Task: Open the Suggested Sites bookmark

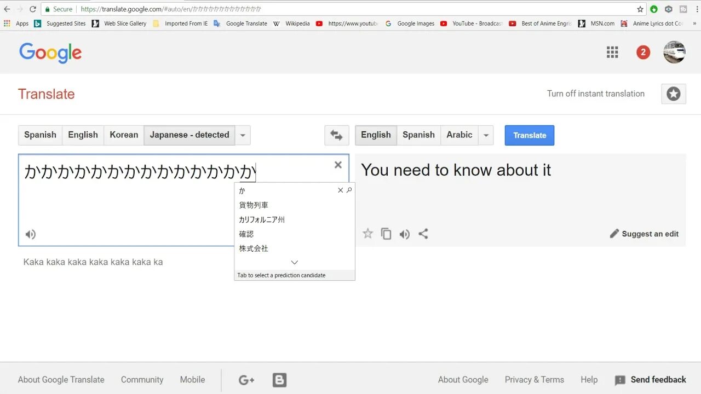Action: 60,24
